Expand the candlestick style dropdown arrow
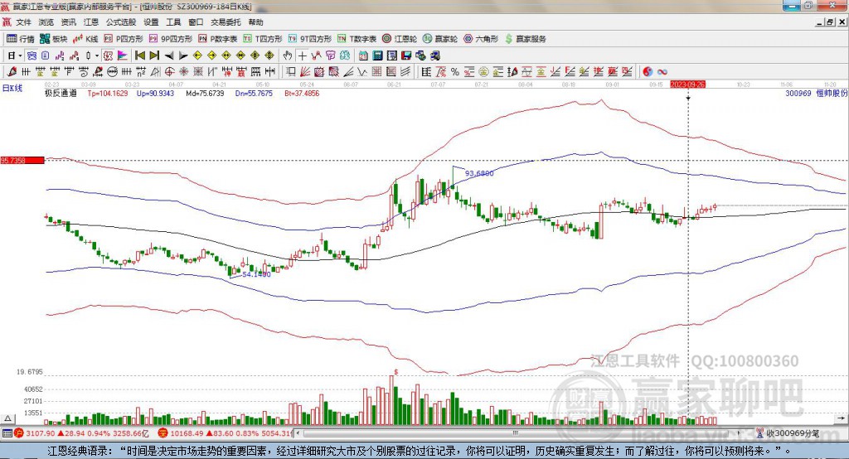 [x=97, y=56]
